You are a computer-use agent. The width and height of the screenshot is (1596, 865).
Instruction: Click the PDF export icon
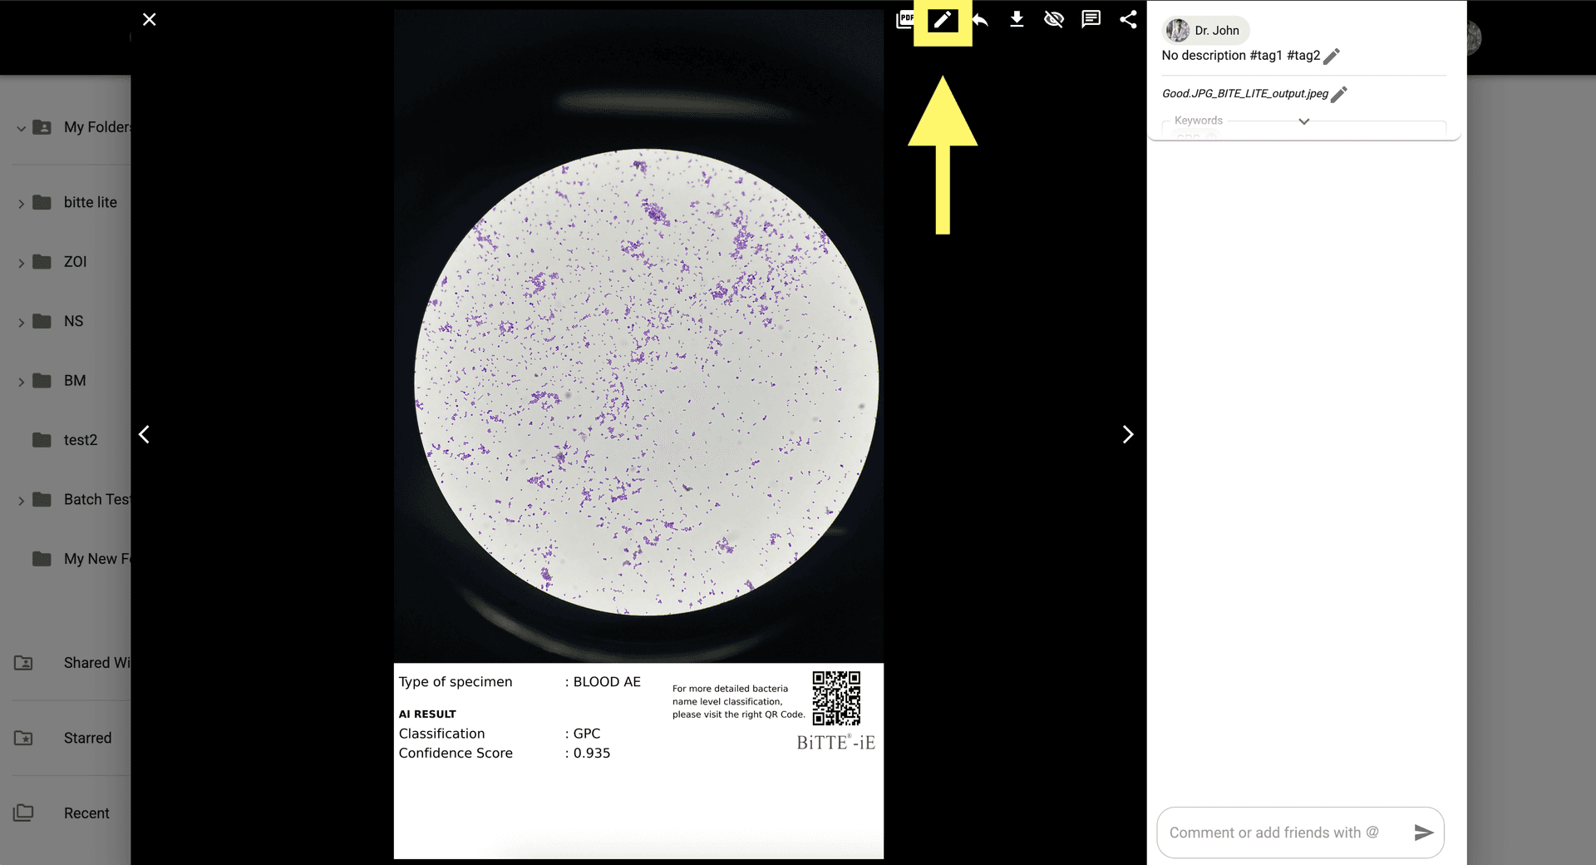[x=904, y=19]
